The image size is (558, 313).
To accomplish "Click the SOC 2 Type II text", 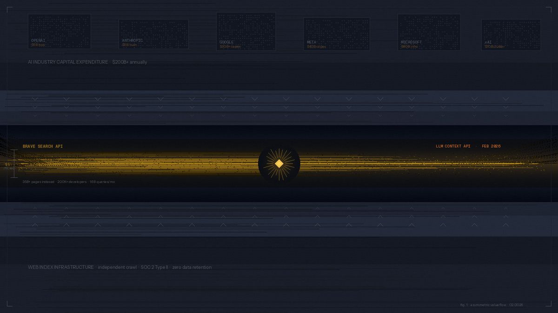I will [x=154, y=268].
